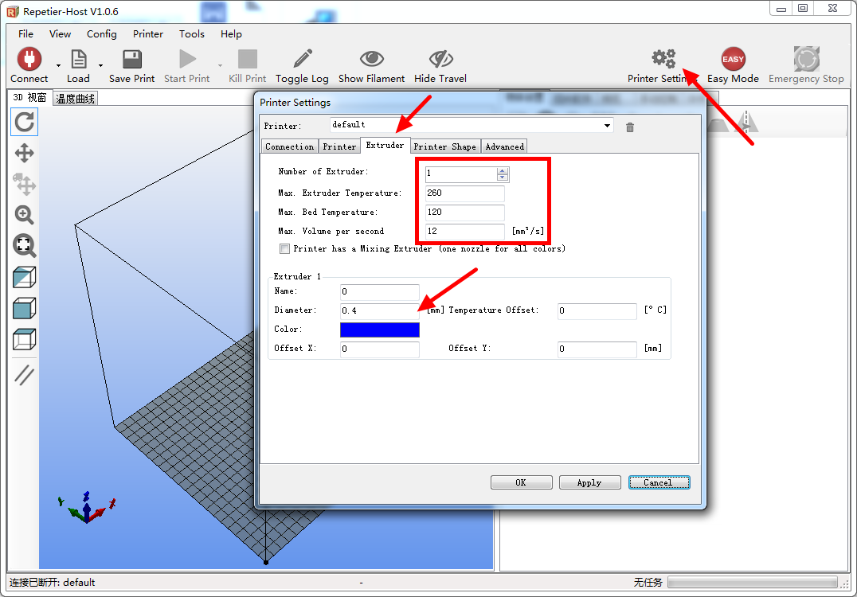Enable Printer has a Mixing Extruder checkbox
857x597 pixels.
(285, 249)
